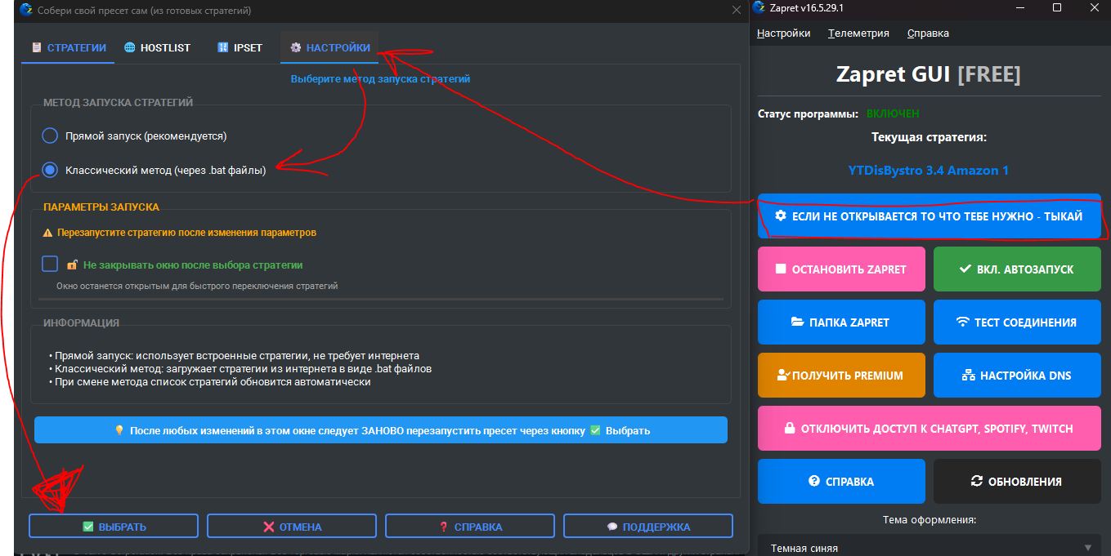Open the IPSET tab
This screenshot has height=556, width=1111.
tap(240, 48)
